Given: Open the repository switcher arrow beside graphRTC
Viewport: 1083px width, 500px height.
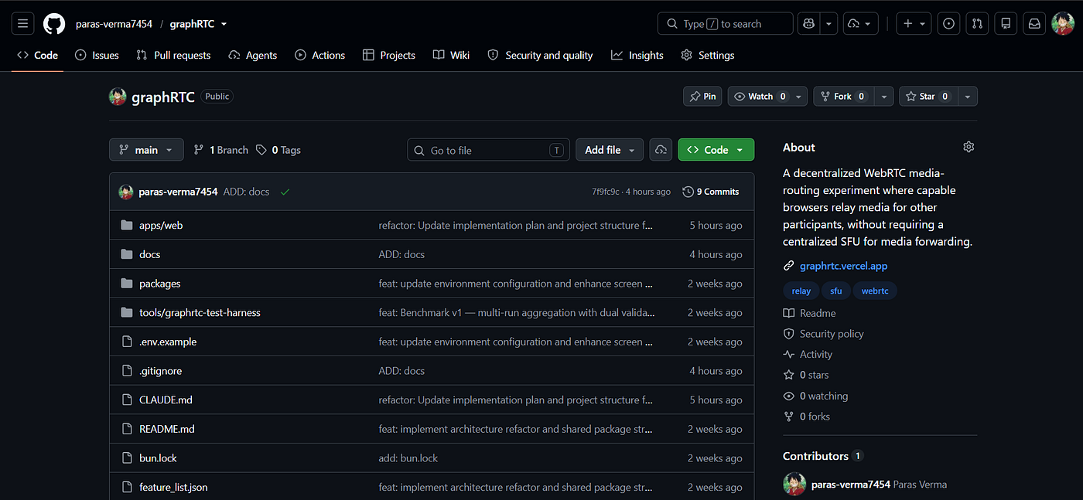Looking at the screenshot, I should tap(224, 24).
